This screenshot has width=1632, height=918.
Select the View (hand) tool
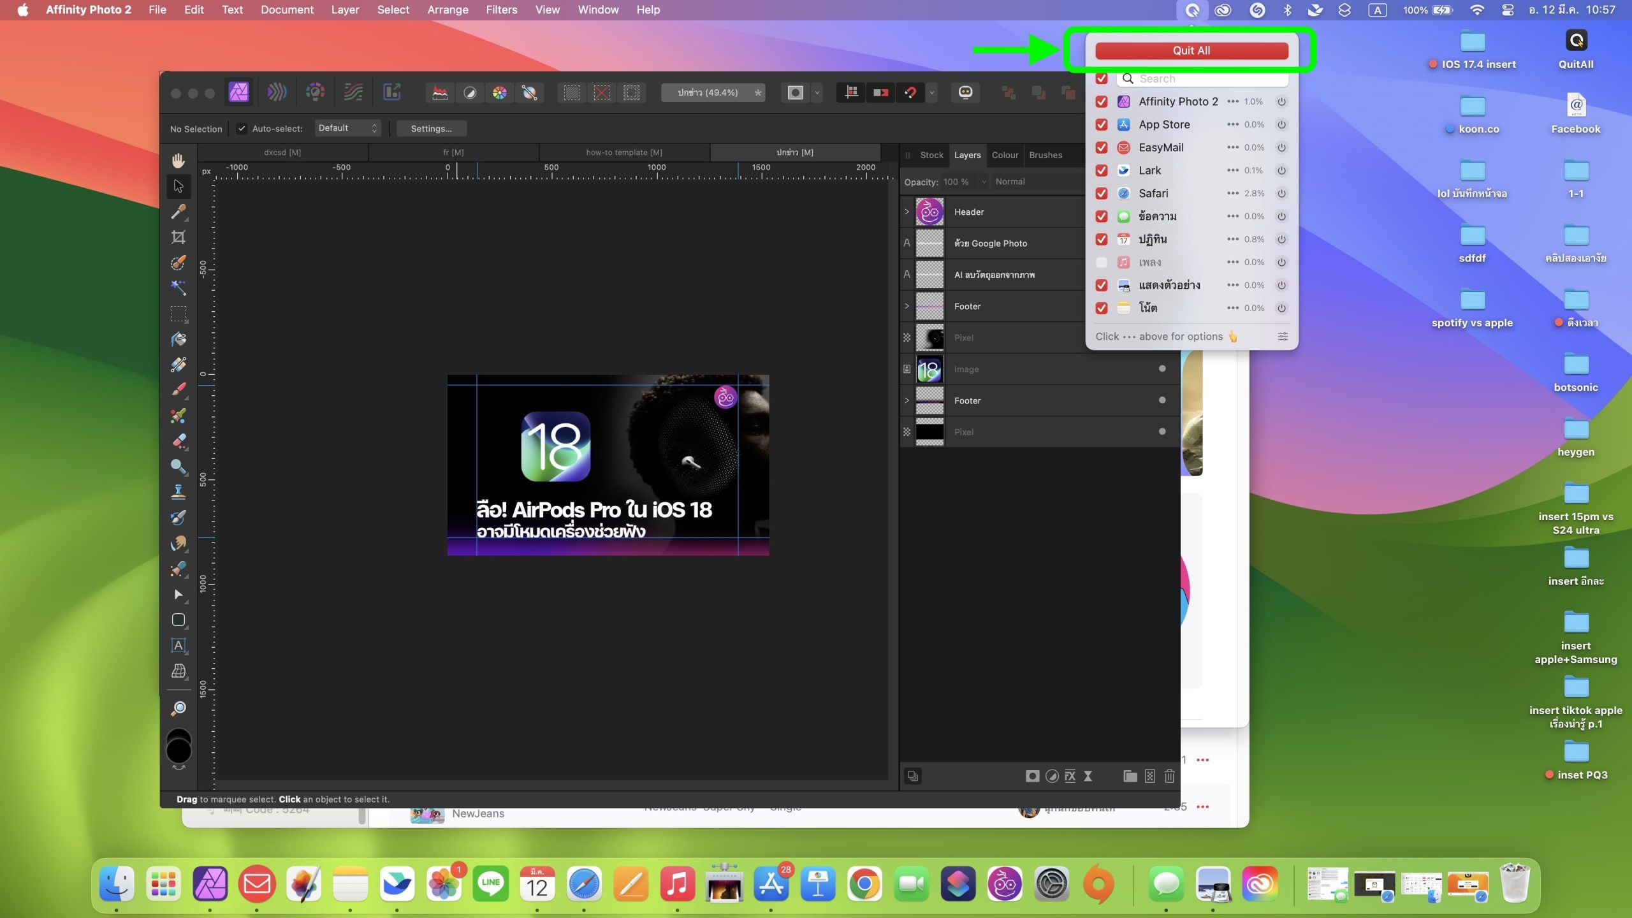pyautogui.click(x=178, y=161)
